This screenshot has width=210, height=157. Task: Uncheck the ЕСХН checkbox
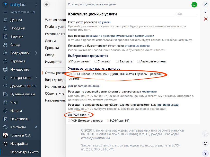69,79
